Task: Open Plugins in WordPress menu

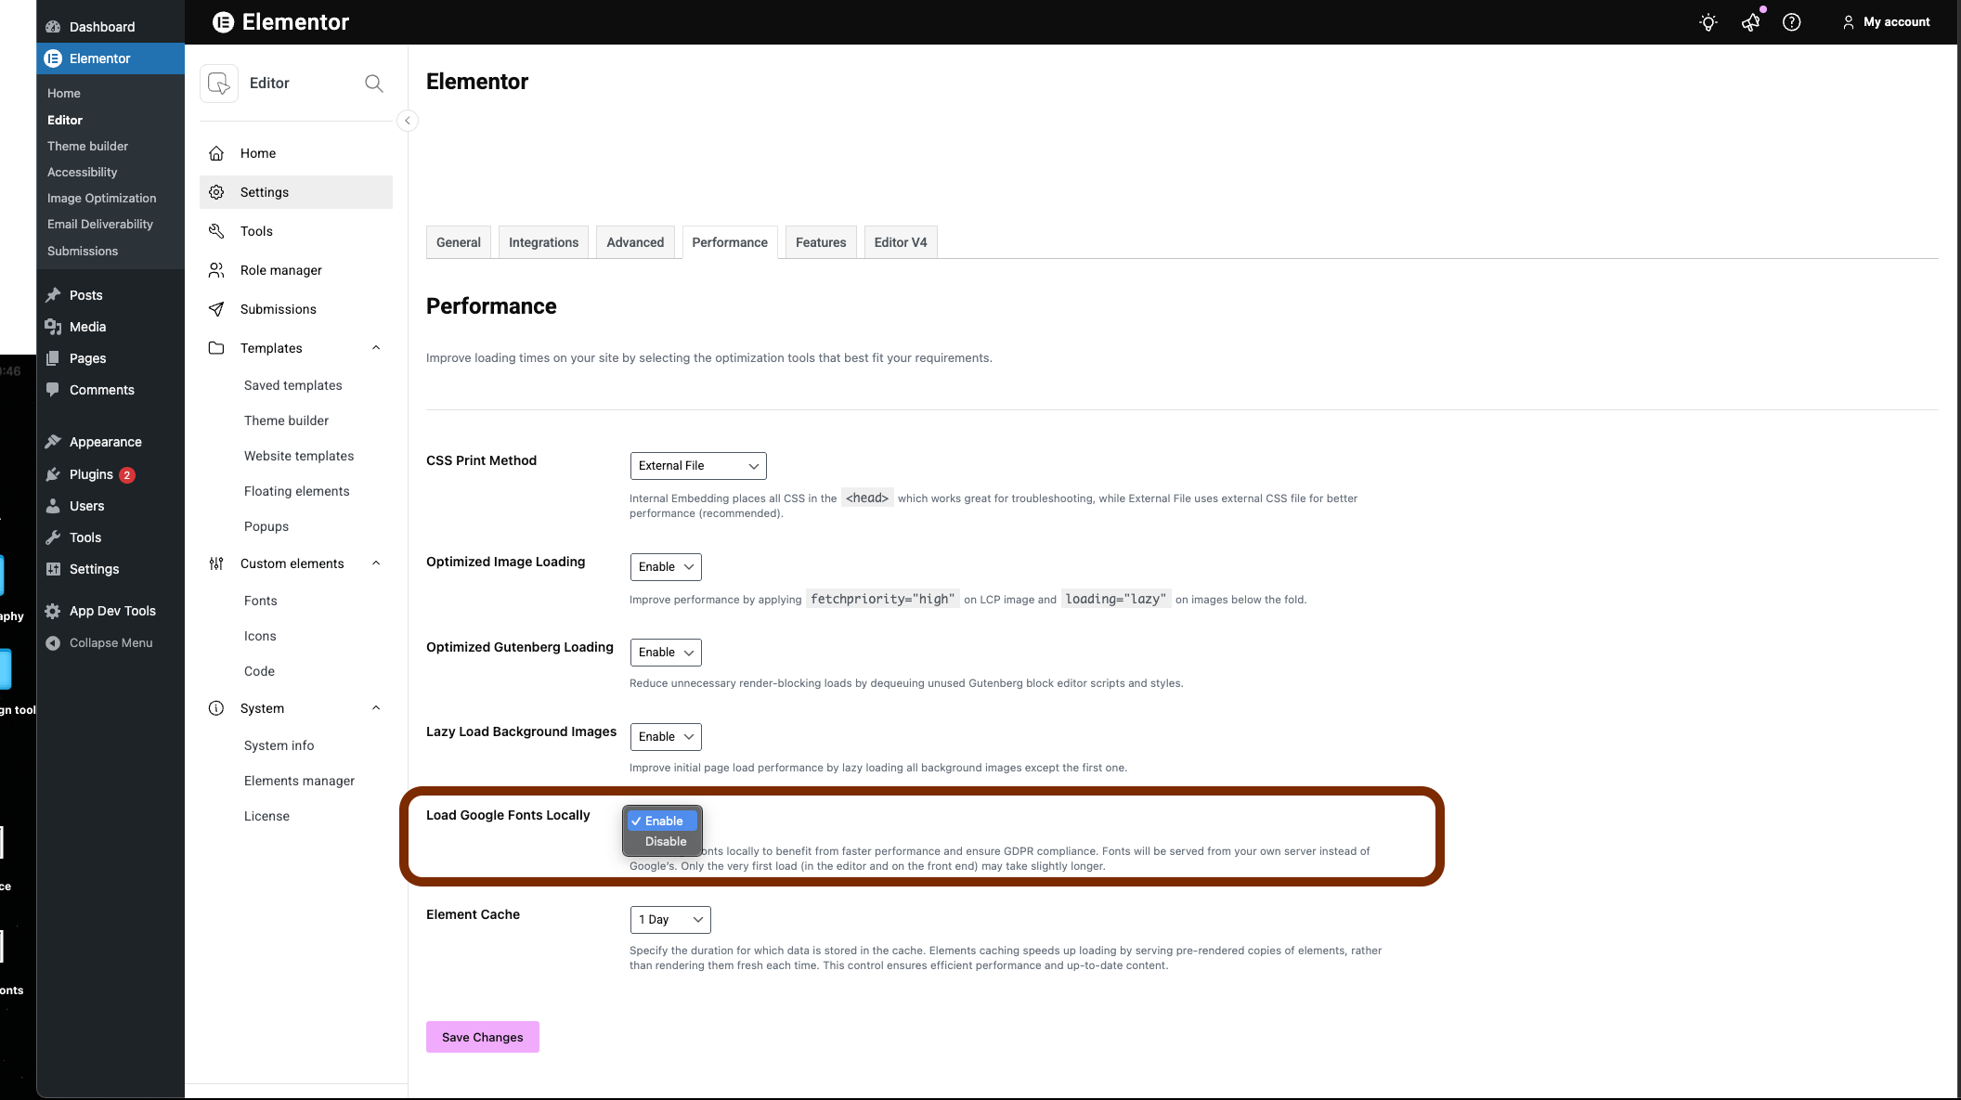Action: click(91, 474)
